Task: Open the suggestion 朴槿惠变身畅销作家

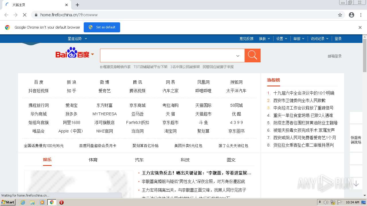Action: coord(115,67)
